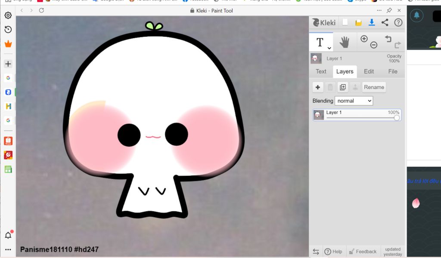
Task: Open the Blending mode dropdown
Action: coord(354,101)
